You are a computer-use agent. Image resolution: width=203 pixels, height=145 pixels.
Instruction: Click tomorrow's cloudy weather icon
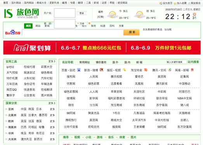click(139, 15)
